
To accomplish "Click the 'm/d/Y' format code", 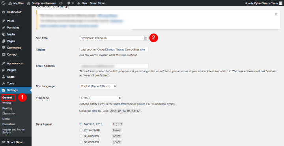I will pos(117,136).
